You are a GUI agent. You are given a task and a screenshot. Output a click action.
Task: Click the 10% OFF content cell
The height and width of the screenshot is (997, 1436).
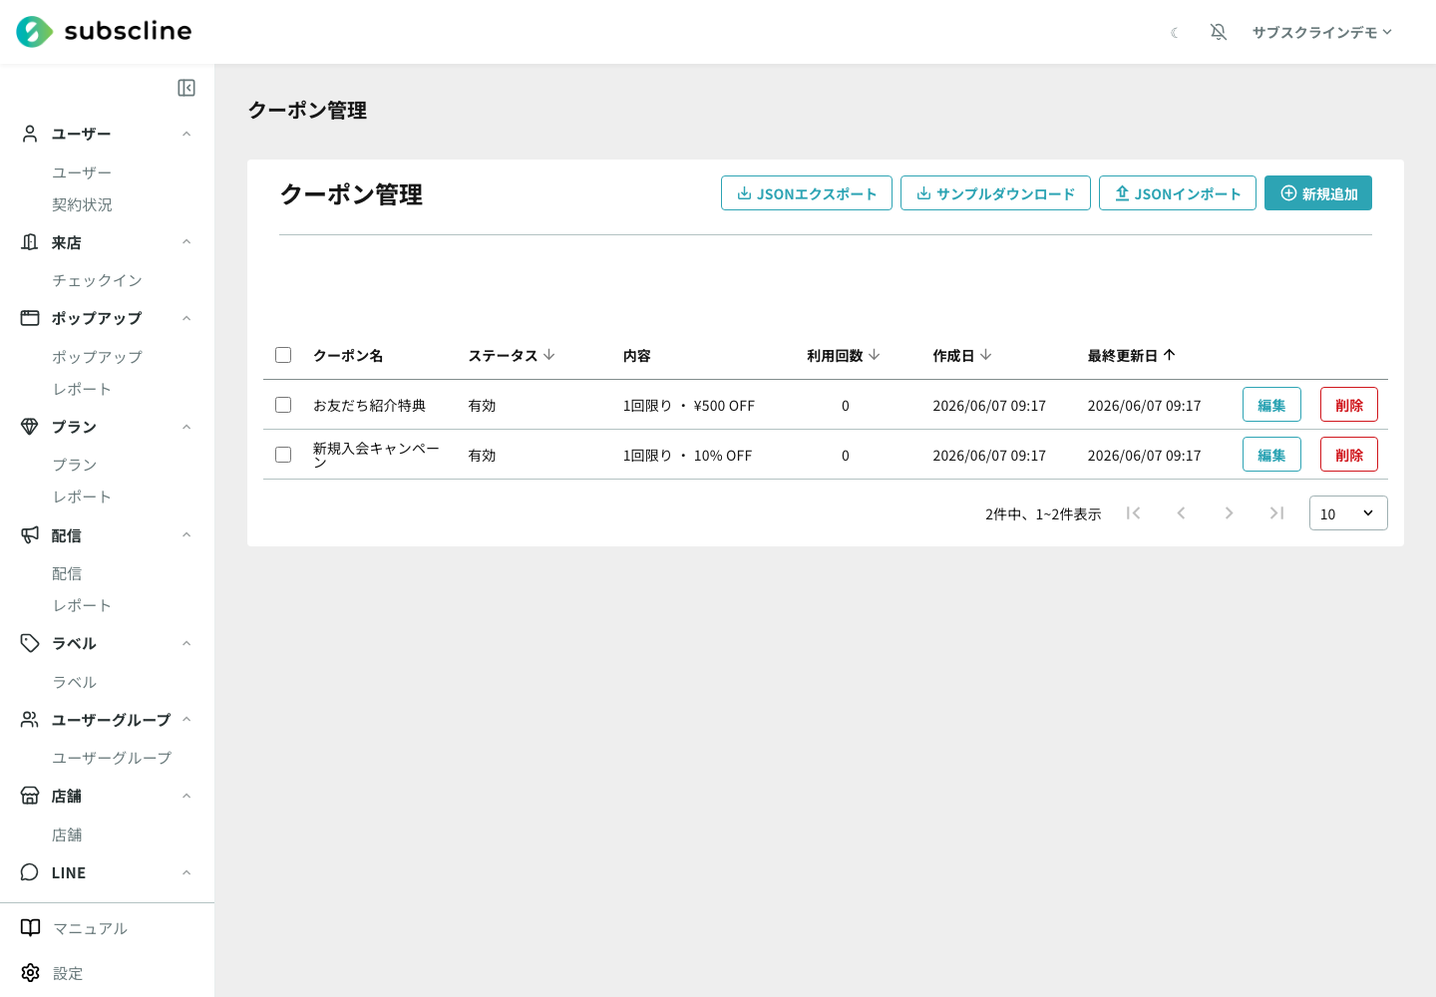pos(688,456)
